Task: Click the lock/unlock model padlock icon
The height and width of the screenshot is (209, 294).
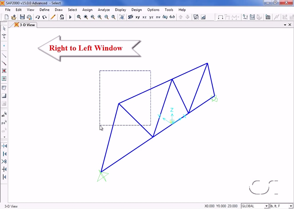Action: (x=62, y=17)
